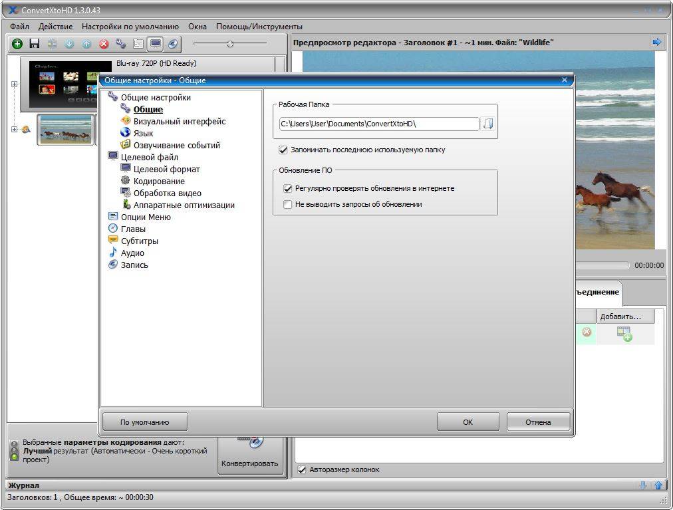Open the Аудио settings page
This screenshot has width=673, height=510.
[x=132, y=253]
